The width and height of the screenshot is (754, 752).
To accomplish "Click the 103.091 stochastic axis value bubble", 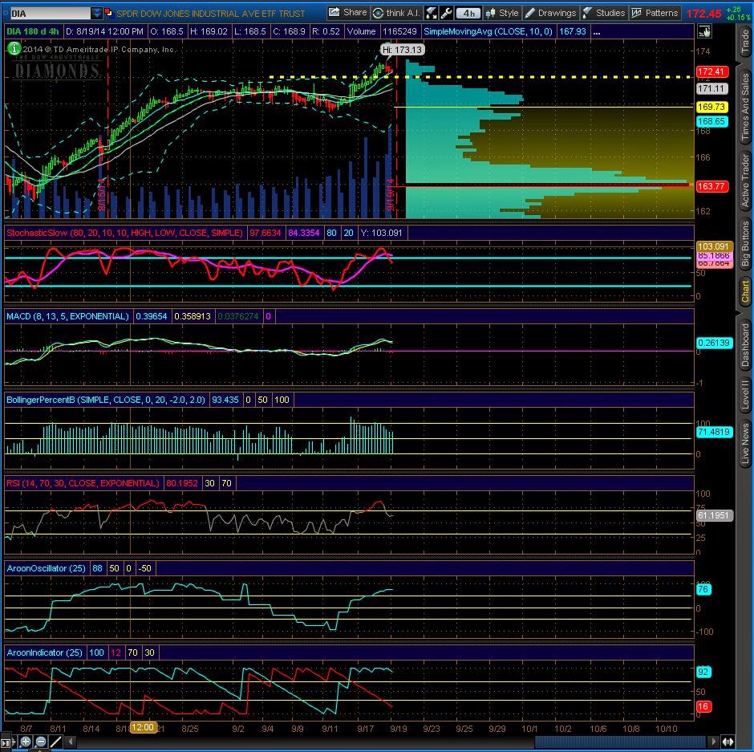I will (714, 246).
